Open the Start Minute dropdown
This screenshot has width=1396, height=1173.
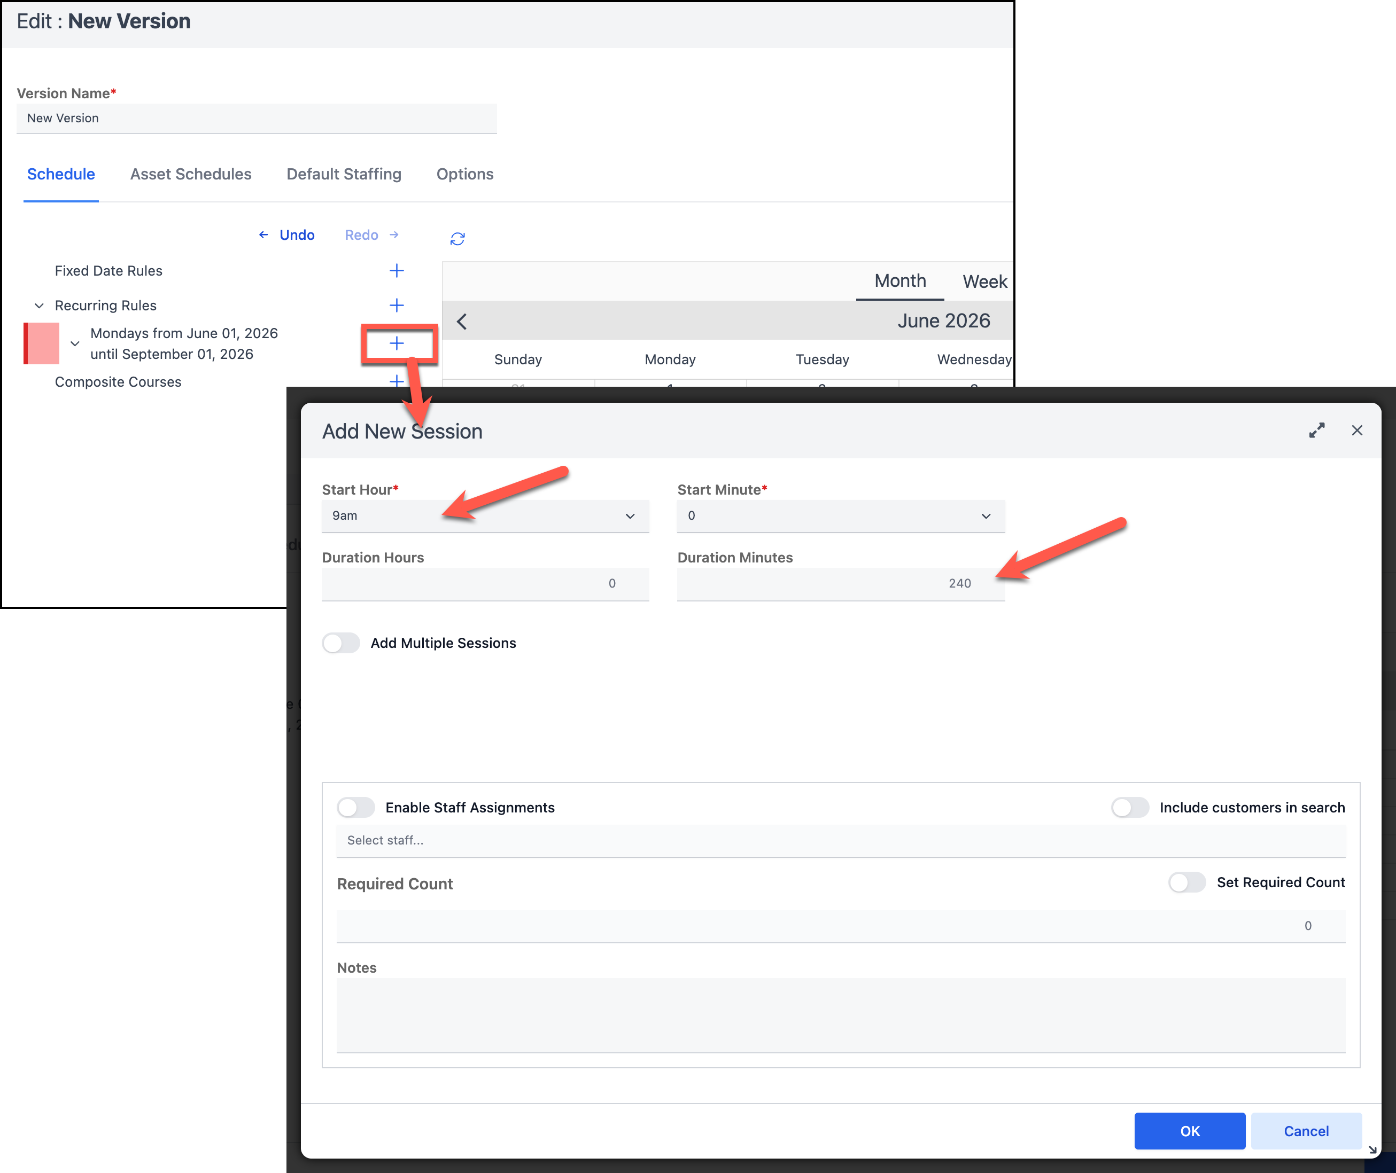[840, 516]
